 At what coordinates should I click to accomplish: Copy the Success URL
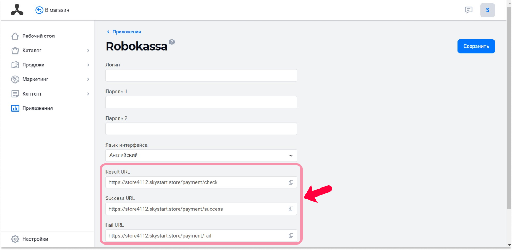coord(291,209)
